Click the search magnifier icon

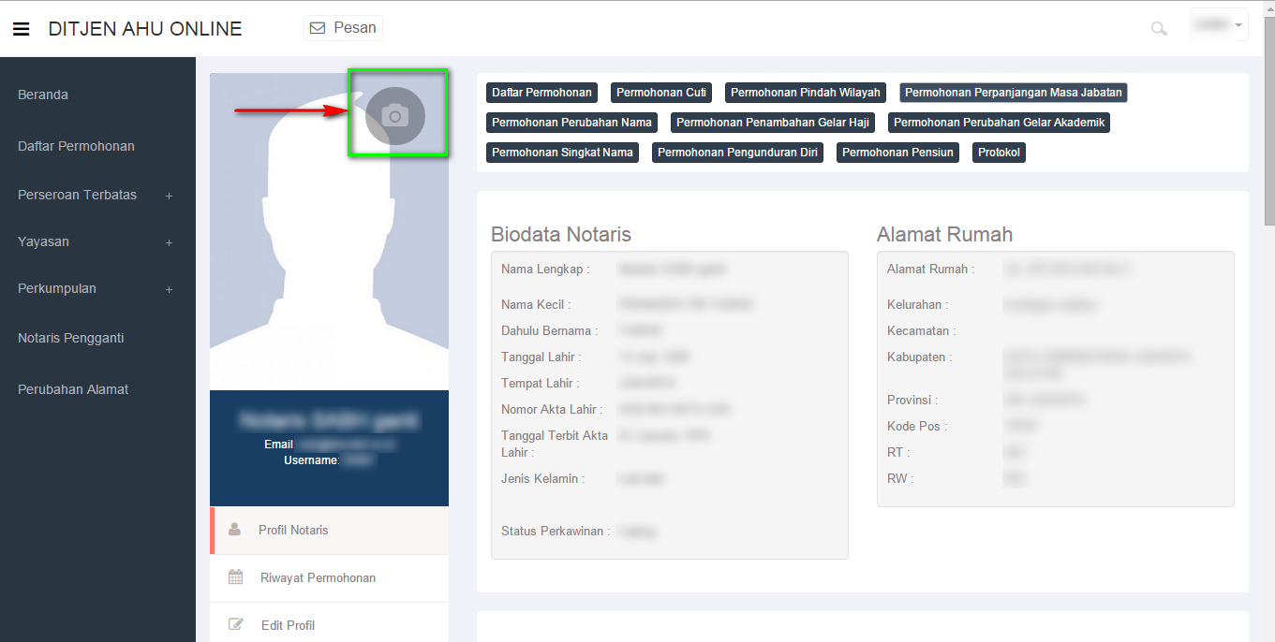[x=1159, y=29]
